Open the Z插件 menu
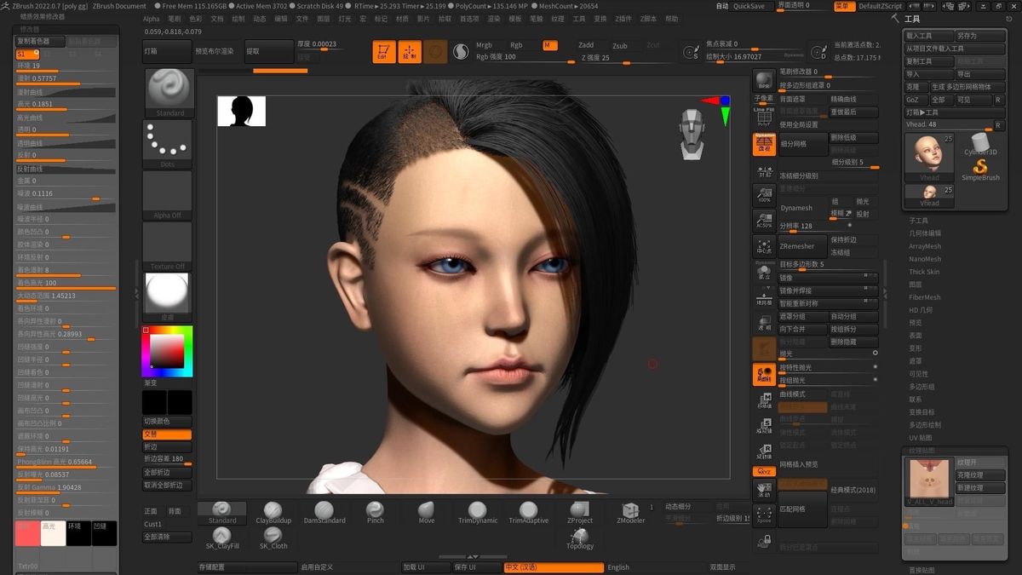The width and height of the screenshot is (1022, 575). 625,18
